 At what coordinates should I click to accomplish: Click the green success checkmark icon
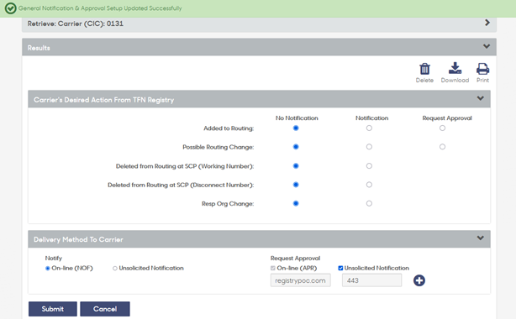[x=11, y=8]
